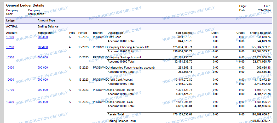Open subaccount link for Company Savings Account
Viewport: 277px width, 123px height.
[x=43, y=58]
